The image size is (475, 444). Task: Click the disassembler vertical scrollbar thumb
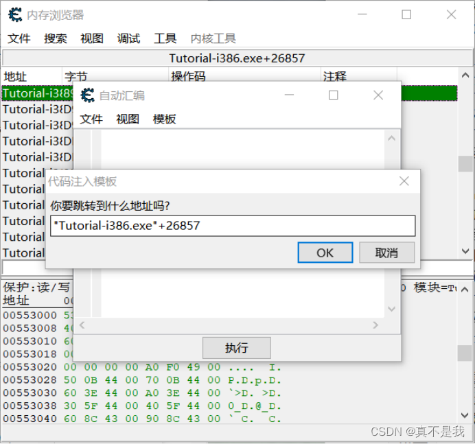point(465,163)
